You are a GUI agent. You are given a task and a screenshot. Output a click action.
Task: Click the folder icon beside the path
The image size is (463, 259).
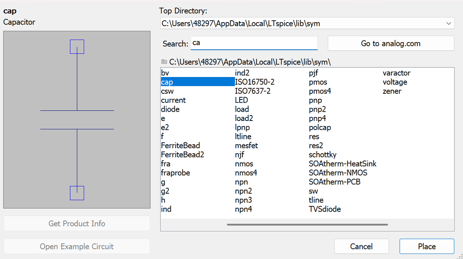164,61
